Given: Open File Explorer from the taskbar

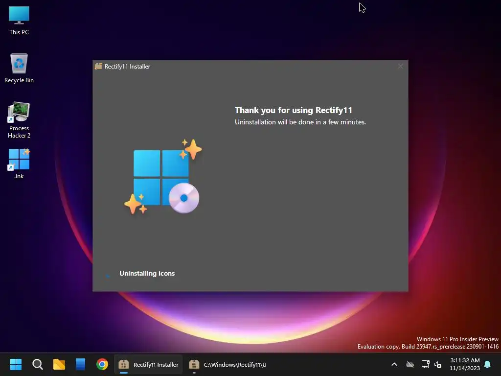Looking at the screenshot, I should click(59, 364).
